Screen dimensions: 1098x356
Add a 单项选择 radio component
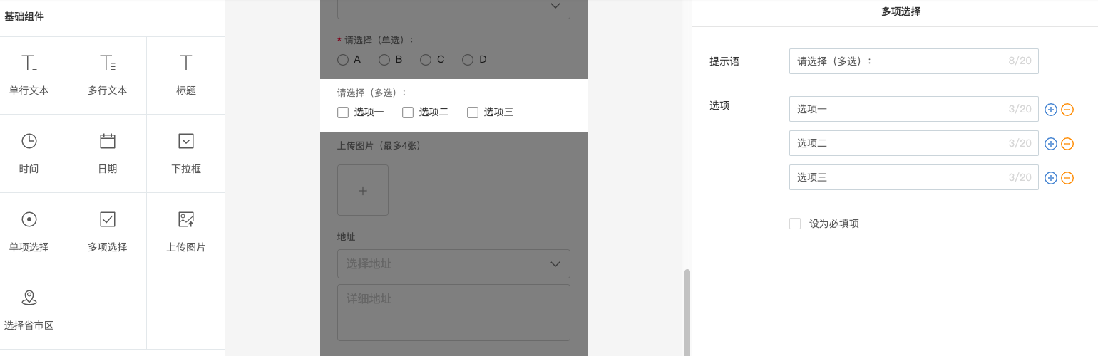pyautogui.click(x=29, y=219)
